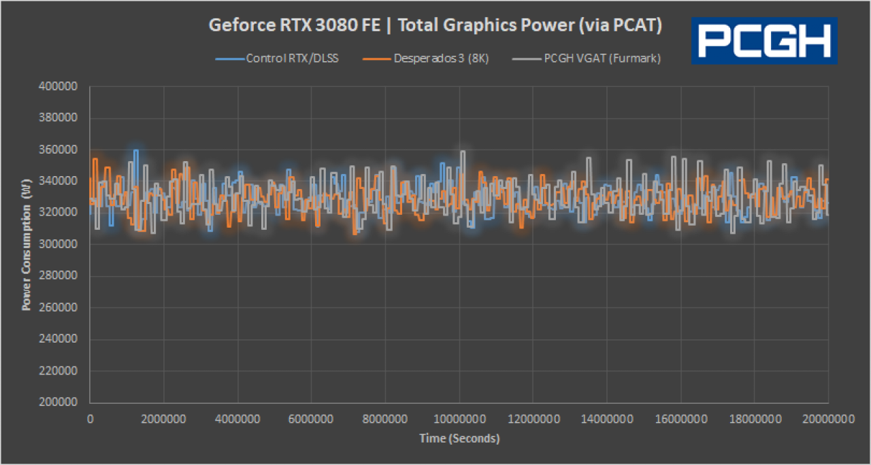The height and width of the screenshot is (465, 871).
Task: Select the Desperados 3 (8K) legend entry
Action: (426, 58)
